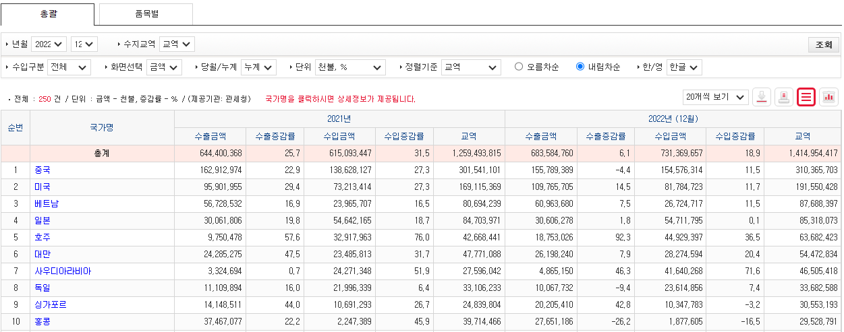
Task: Open the 미국 country details link
Action: [43, 187]
